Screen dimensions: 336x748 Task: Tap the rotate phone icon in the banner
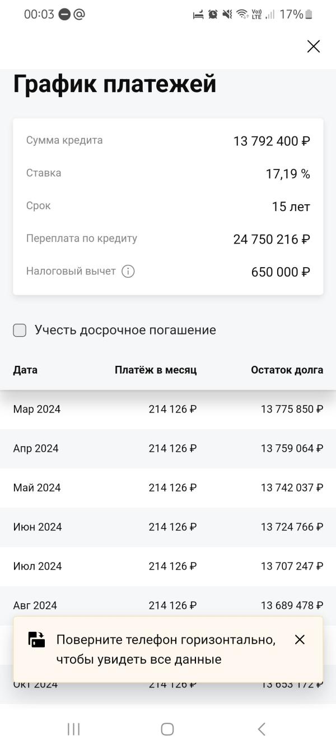point(37,640)
